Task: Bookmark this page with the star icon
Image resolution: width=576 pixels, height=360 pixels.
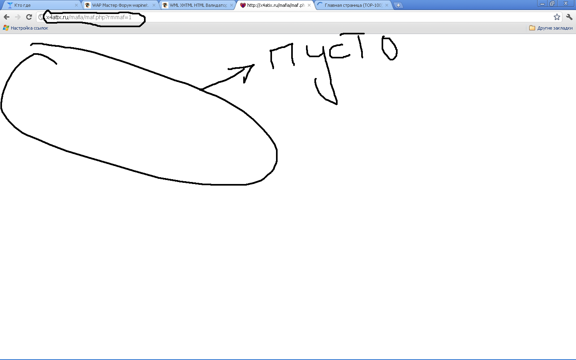Action: [557, 17]
